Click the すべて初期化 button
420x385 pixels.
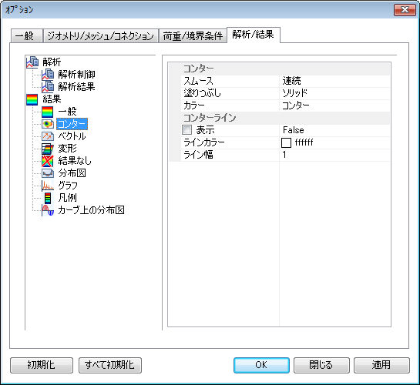click(110, 365)
